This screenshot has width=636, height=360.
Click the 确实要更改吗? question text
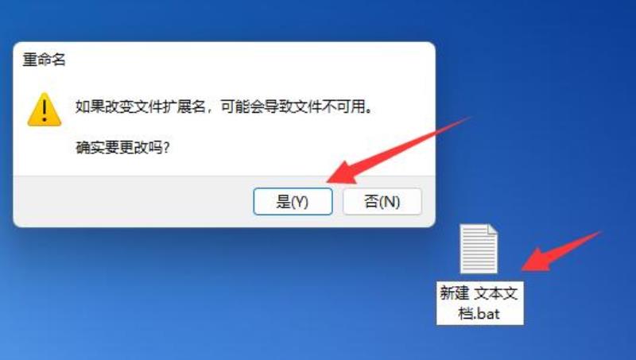[122, 148]
